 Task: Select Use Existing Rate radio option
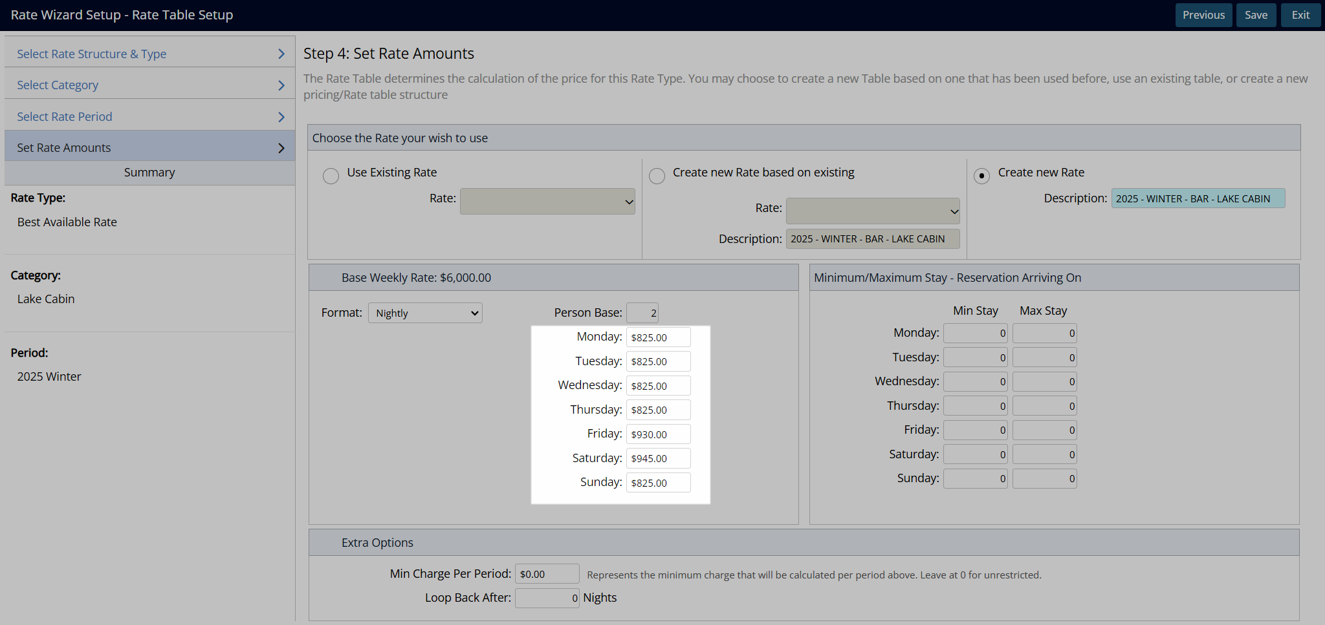coord(331,176)
